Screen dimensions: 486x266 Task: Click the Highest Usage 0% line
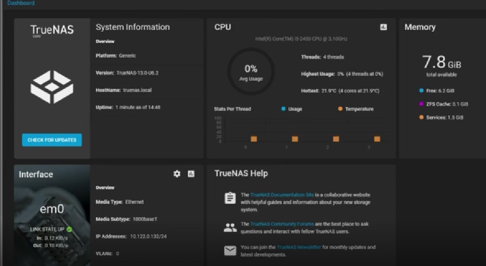342,74
